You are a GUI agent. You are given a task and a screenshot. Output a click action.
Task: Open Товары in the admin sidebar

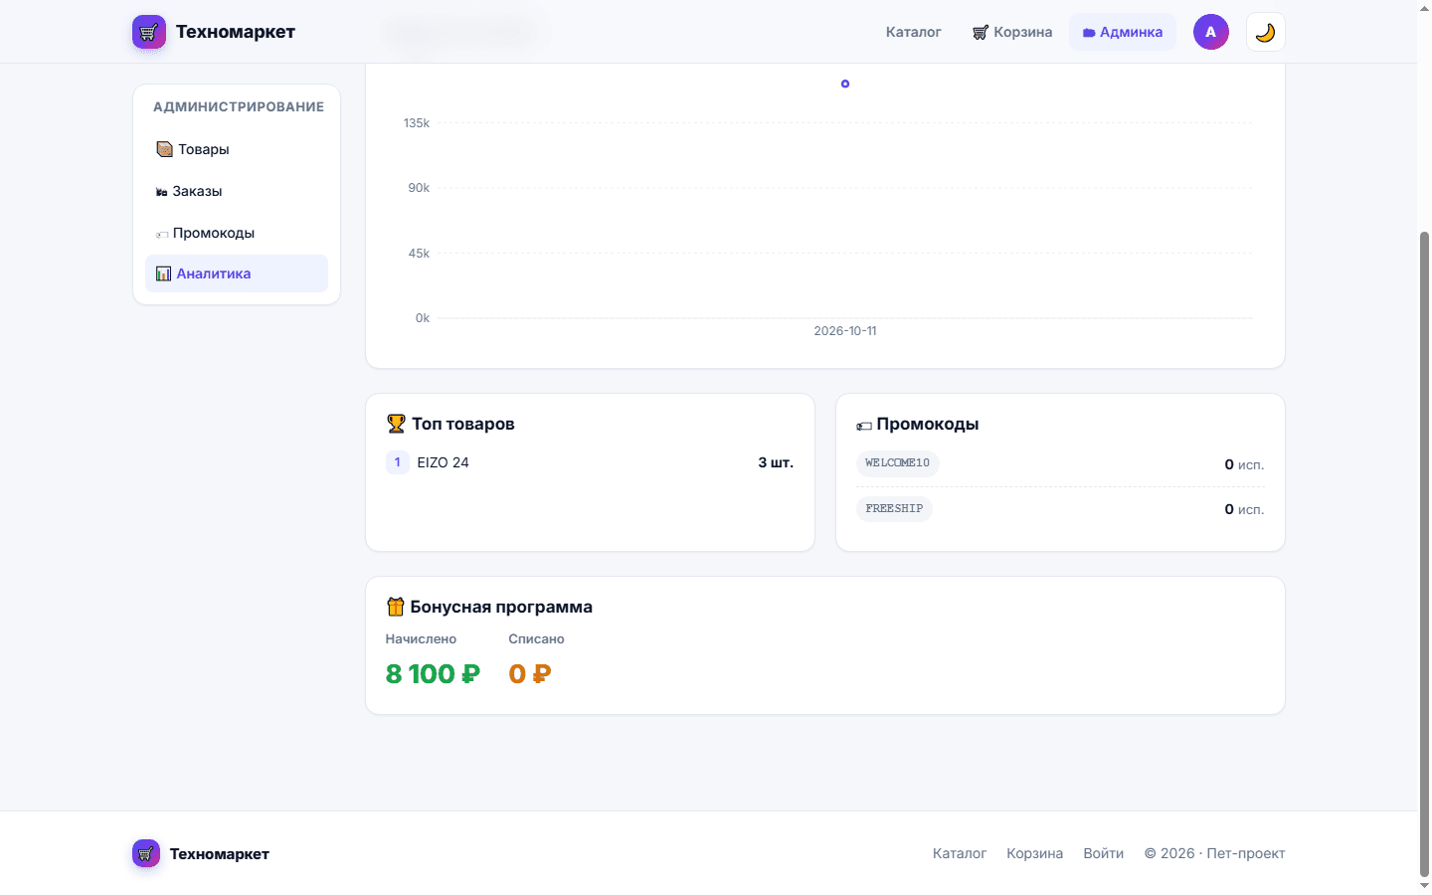click(x=237, y=149)
